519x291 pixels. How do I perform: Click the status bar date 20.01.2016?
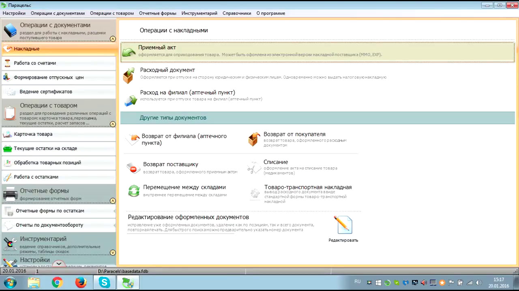(x=14, y=271)
